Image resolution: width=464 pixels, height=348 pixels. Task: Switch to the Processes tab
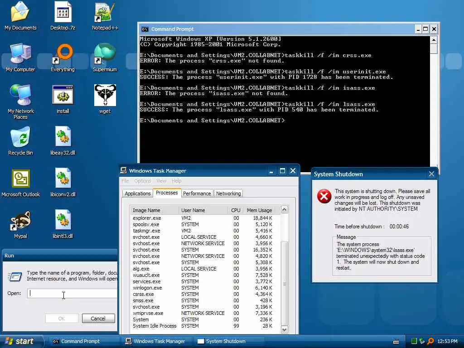[x=167, y=193]
